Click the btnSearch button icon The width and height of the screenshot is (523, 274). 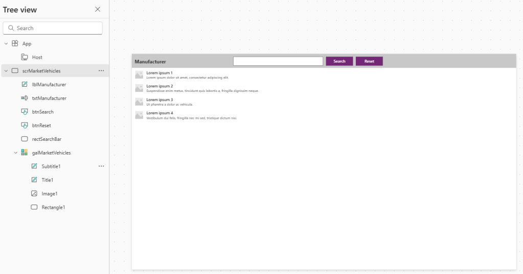coord(25,112)
